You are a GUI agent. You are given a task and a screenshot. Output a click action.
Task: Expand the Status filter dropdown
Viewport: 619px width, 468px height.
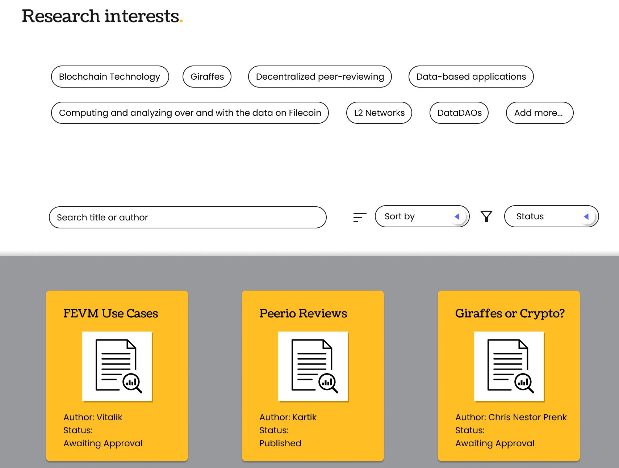pyautogui.click(x=551, y=216)
